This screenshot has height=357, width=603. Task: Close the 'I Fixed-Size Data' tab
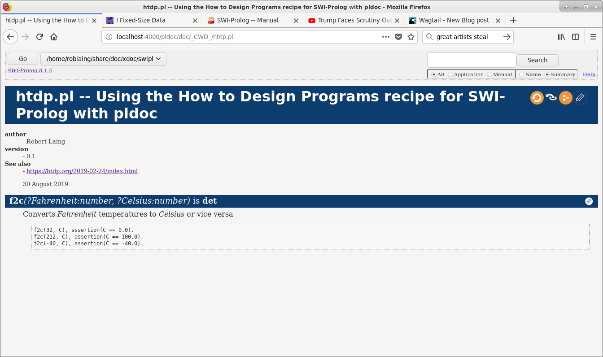tap(195, 20)
